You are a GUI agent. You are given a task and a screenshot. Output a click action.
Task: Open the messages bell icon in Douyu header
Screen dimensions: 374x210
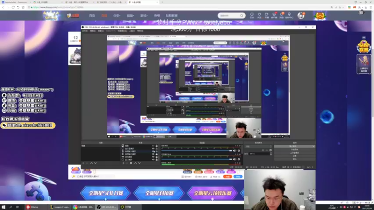pyautogui.click(x=282, y=15)
